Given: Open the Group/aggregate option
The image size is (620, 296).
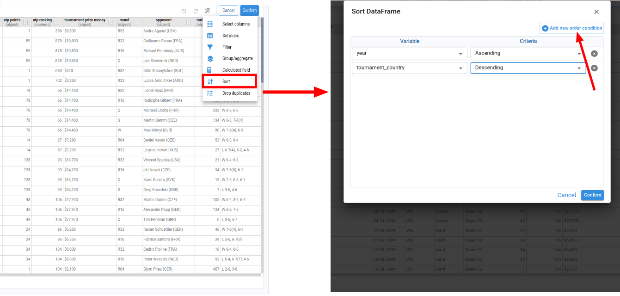Looking at the screenshot, I should (237, 59).
